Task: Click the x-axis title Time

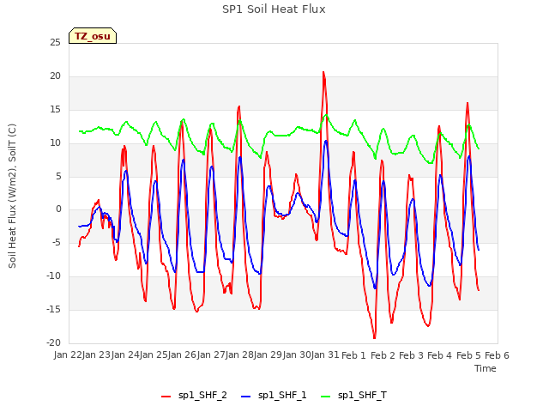Action: pos(485,368)
